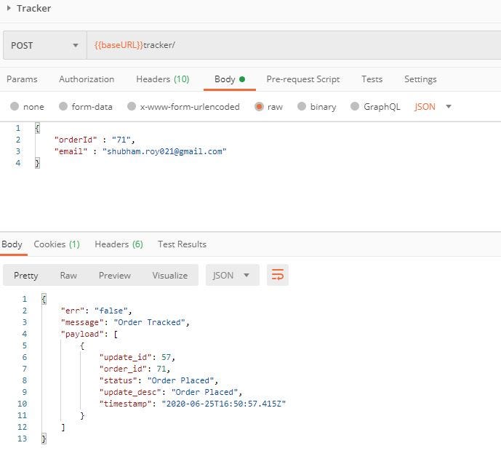Open the request Settings tab
The width and height of the screenshot is (501, 456).
click(420, 79)
